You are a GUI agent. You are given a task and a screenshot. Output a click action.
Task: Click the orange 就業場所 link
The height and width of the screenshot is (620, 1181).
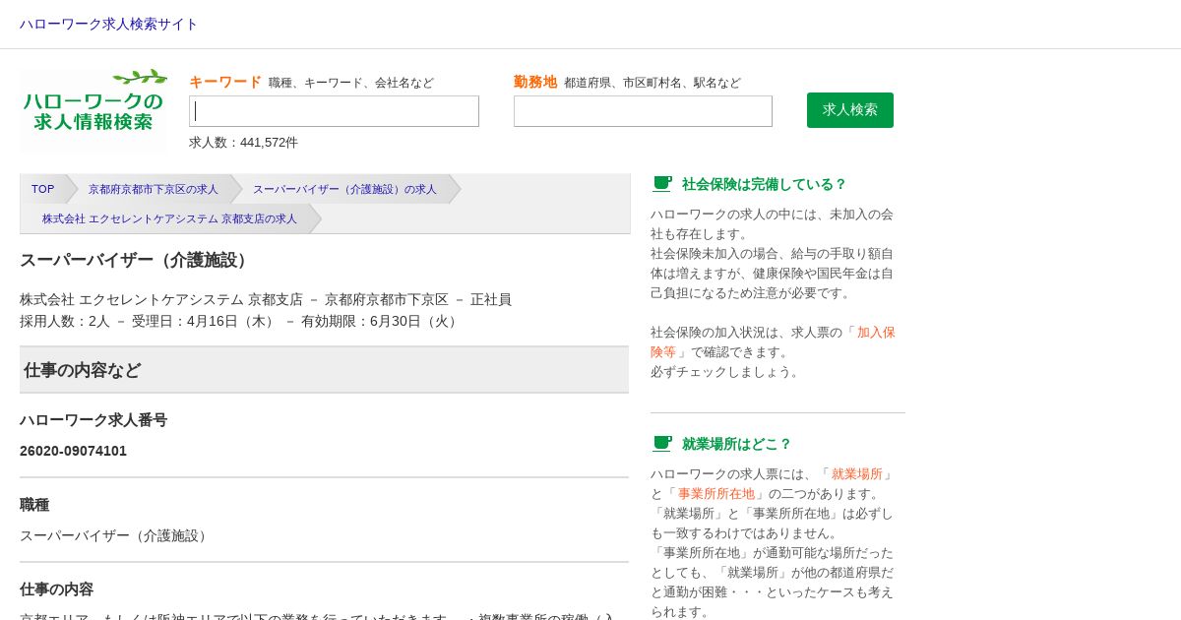point(857,473)
